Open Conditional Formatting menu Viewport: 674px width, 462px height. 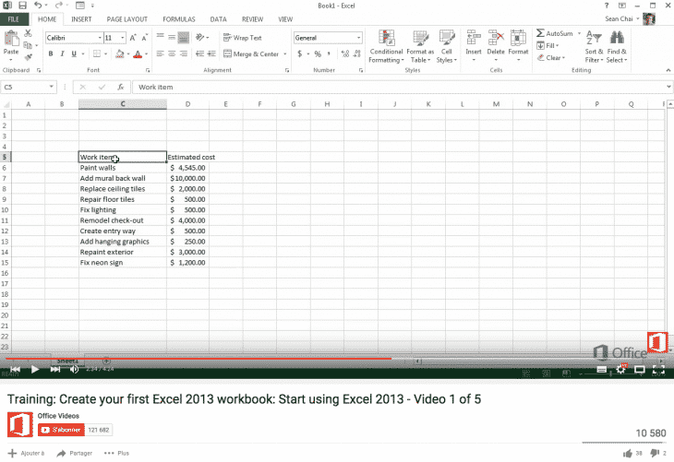point(386,46)
